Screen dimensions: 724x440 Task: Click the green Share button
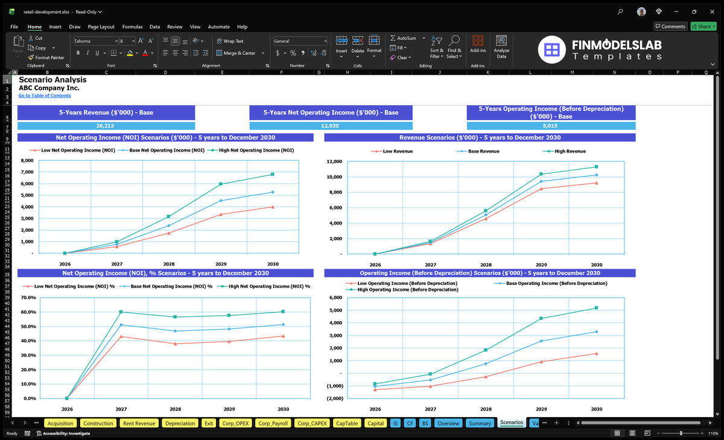click(703, 26)
